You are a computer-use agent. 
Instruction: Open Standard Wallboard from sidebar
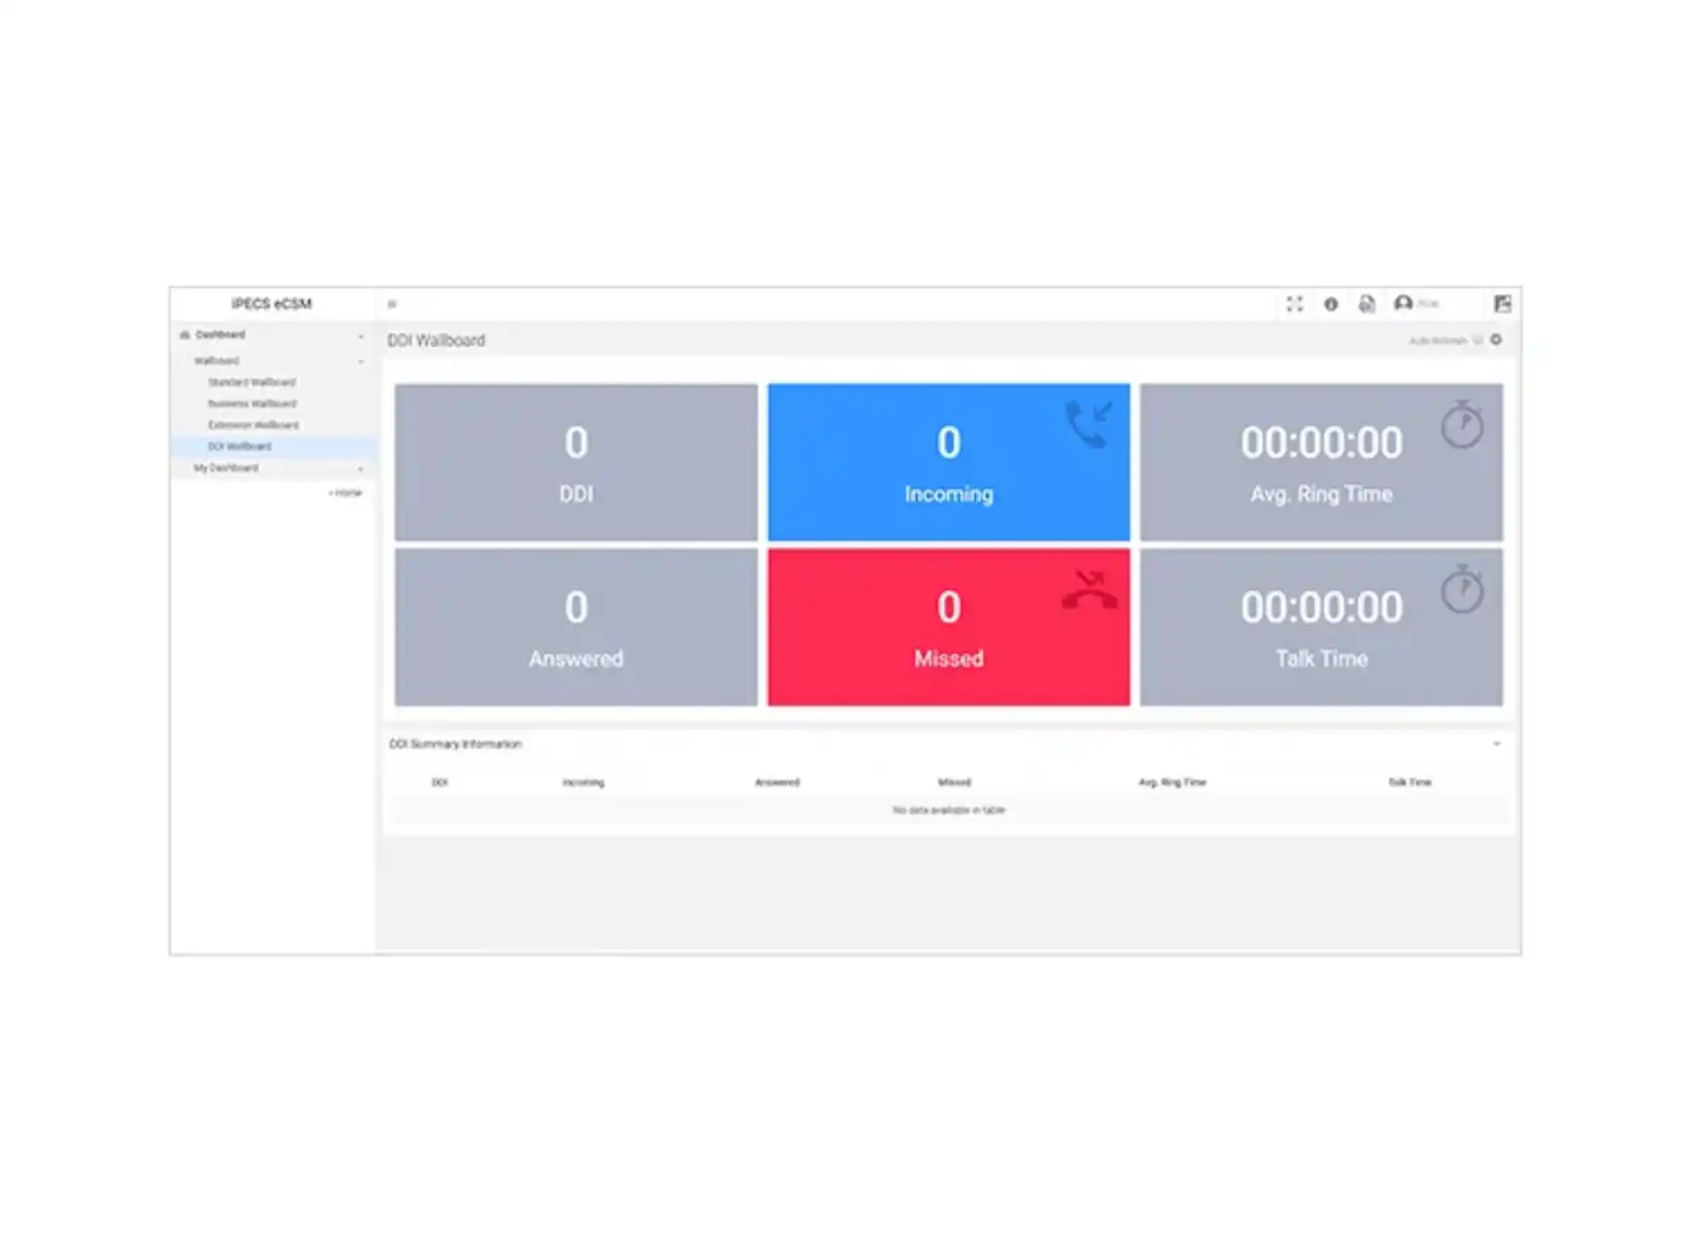[252, 382]
